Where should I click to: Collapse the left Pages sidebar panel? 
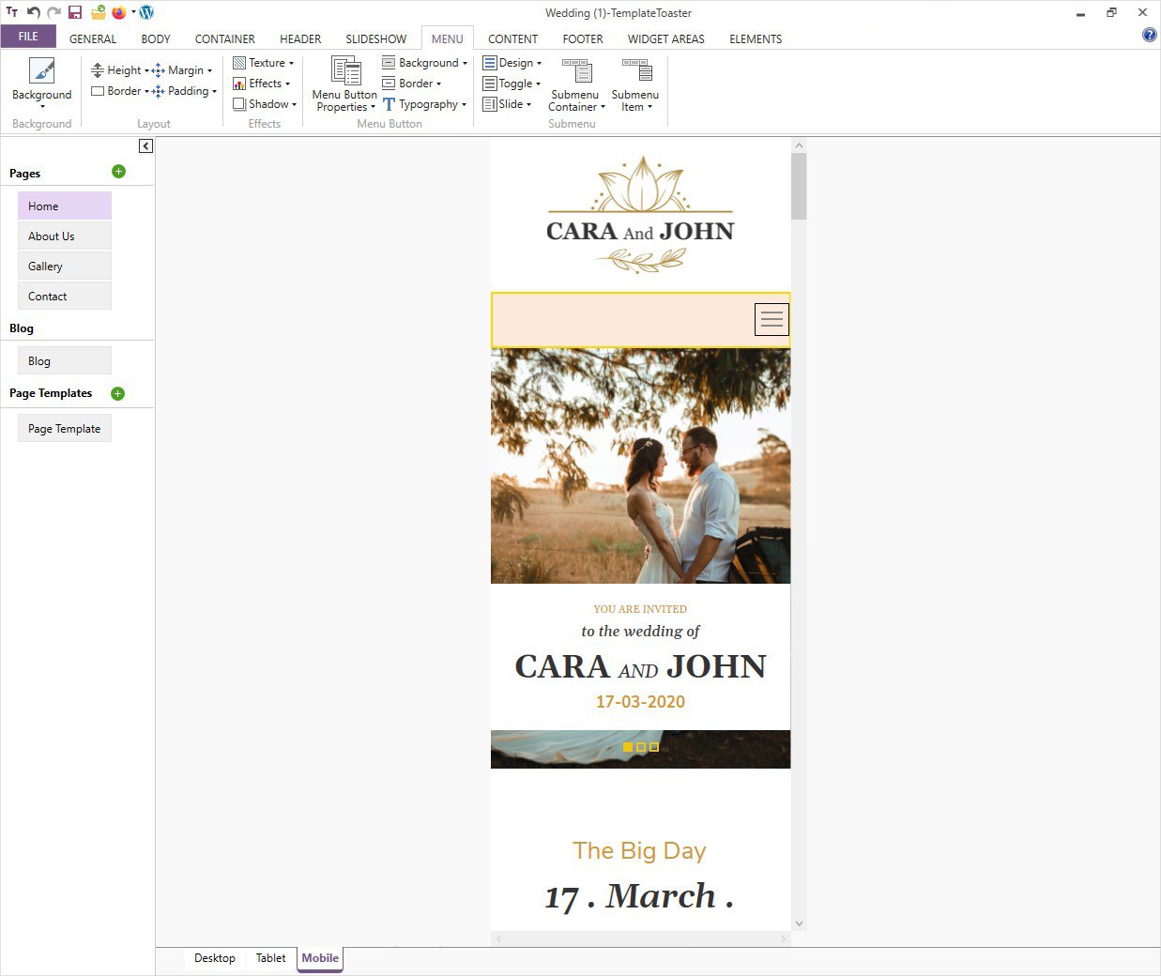[x=145, y=146]
